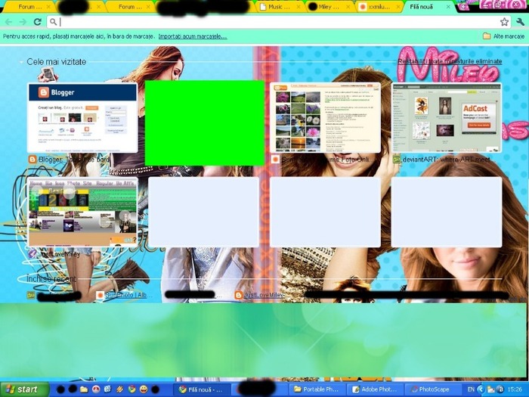Open the Alte marcaje bookmarks folder
Viewport: 529px width, 397px height.
(504, 36)
